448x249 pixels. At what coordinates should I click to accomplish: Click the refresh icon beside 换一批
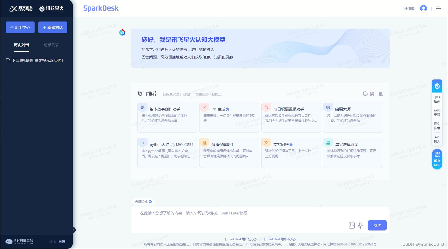click(x=365, y=94)
